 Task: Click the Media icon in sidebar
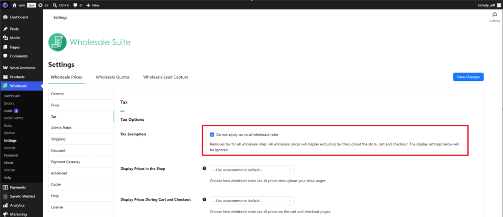[x=5, y=38]
